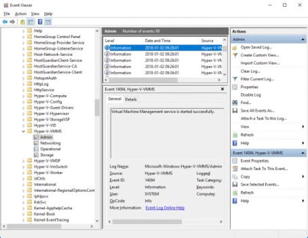Click Disable Log action
The height and width of the screenshot is (238, 308).
click(x=251, y=95)
